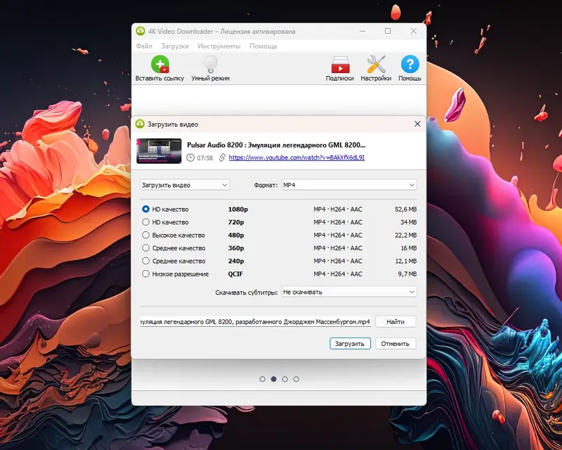
Task: Select HD качество 1080p radio button
Action: [x=145, y=209]
